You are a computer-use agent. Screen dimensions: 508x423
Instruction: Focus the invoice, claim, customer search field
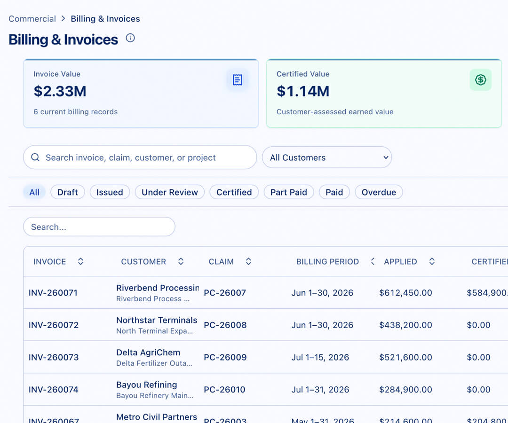(x=140, y=157)
